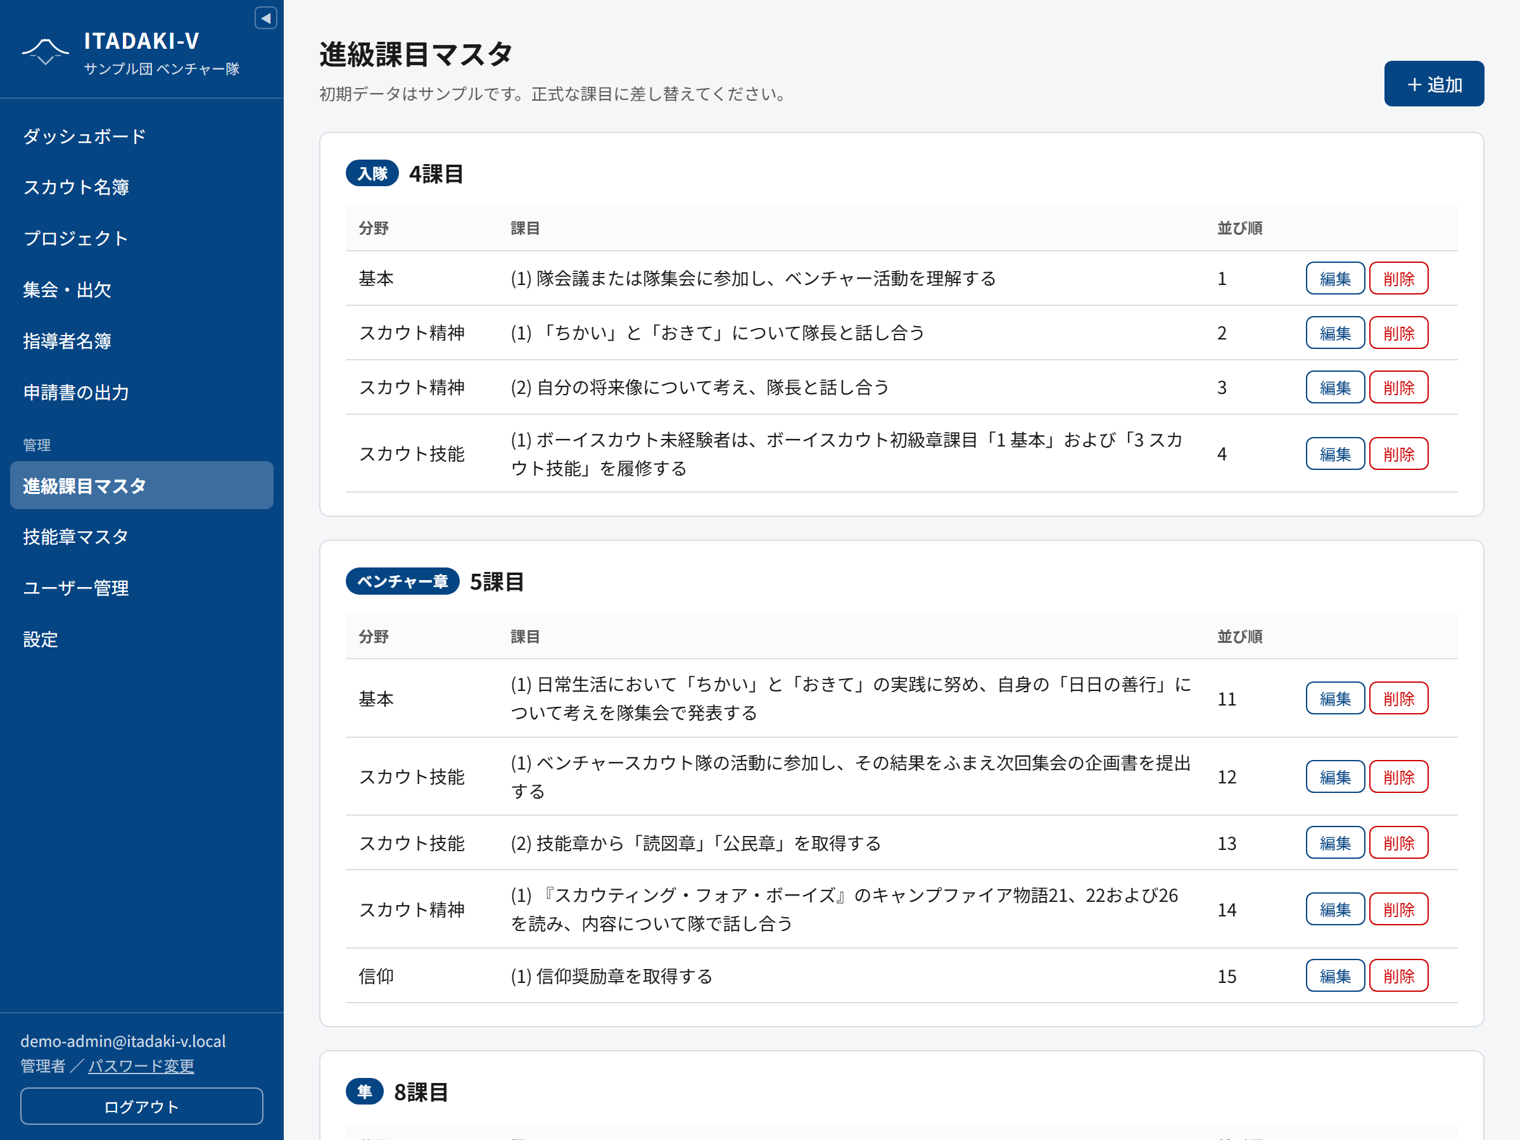Image resolution: width=1520 pixels, height=1140 pixels.
Task: Click 課目 header in 入隊 table
Action: (525, 228)
